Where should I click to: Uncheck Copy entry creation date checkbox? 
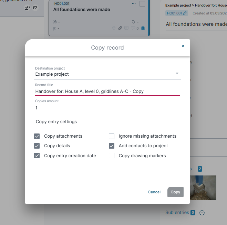[37, 156]
